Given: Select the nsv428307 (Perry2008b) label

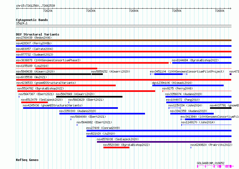Looking at the screenshot, I should pyautogui.click(x=34, y=43).
